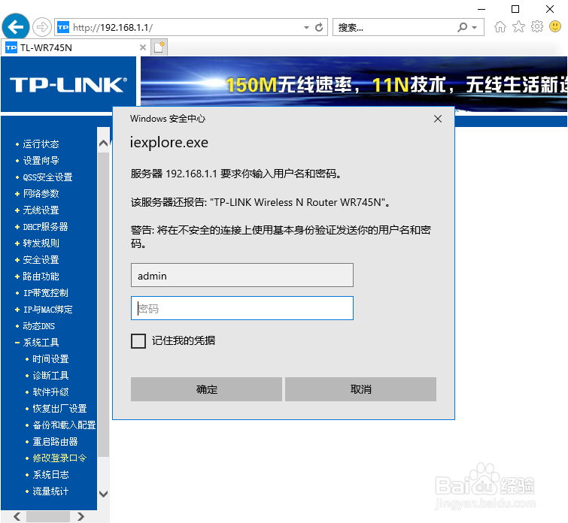The height and width of the screenshot is (523, 568).
Task: Click the browser forward arrow button
Action: [42, 27]
